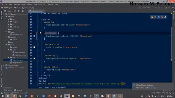Toggle fold marker at line 29 navy-color

[38, 67]
